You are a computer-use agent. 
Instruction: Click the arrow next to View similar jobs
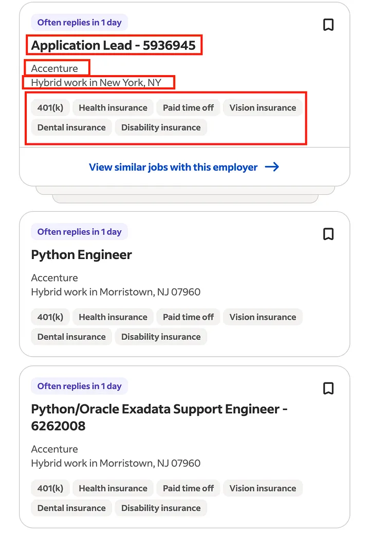pos(272,167)
